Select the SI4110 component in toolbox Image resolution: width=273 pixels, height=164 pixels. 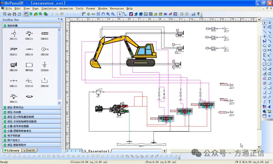(x=29, y=83)
